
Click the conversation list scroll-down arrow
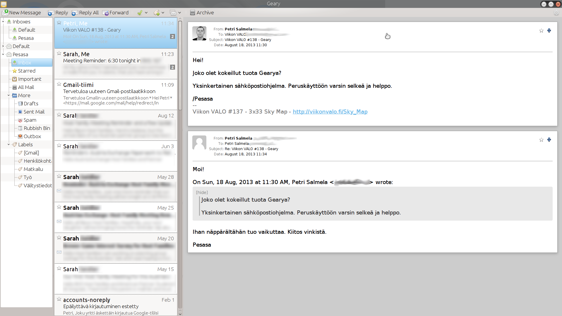pyautogui.click(x=180, y=314)
